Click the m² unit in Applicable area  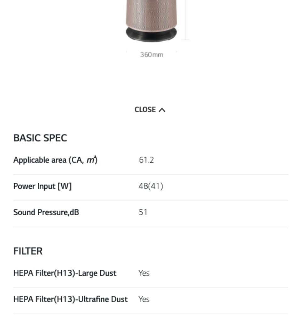(x=91, y=160)
